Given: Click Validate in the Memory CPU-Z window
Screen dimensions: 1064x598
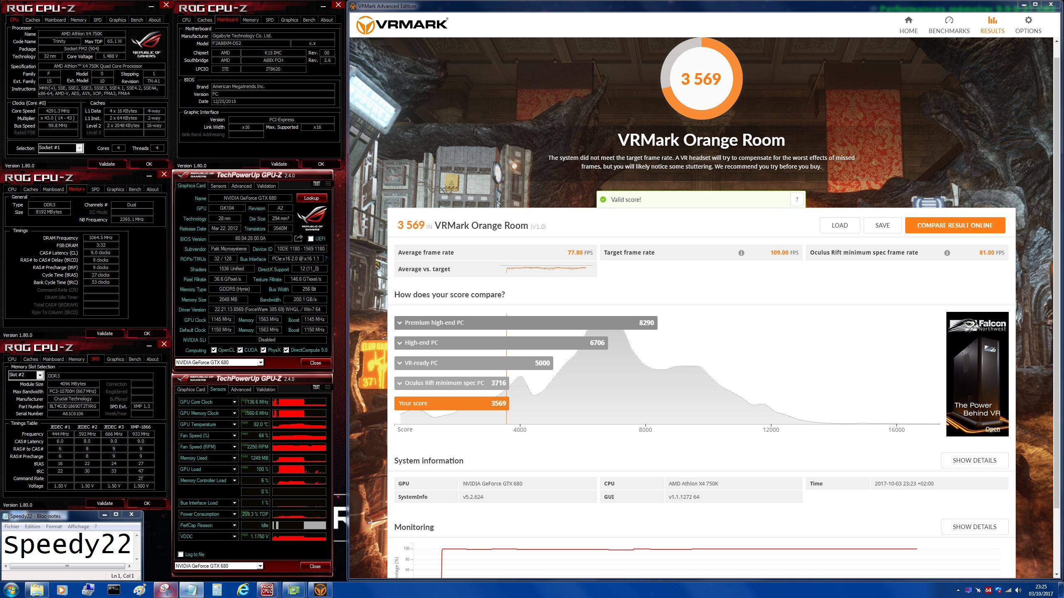Looking at the screenshot, I should pos(105,333).
